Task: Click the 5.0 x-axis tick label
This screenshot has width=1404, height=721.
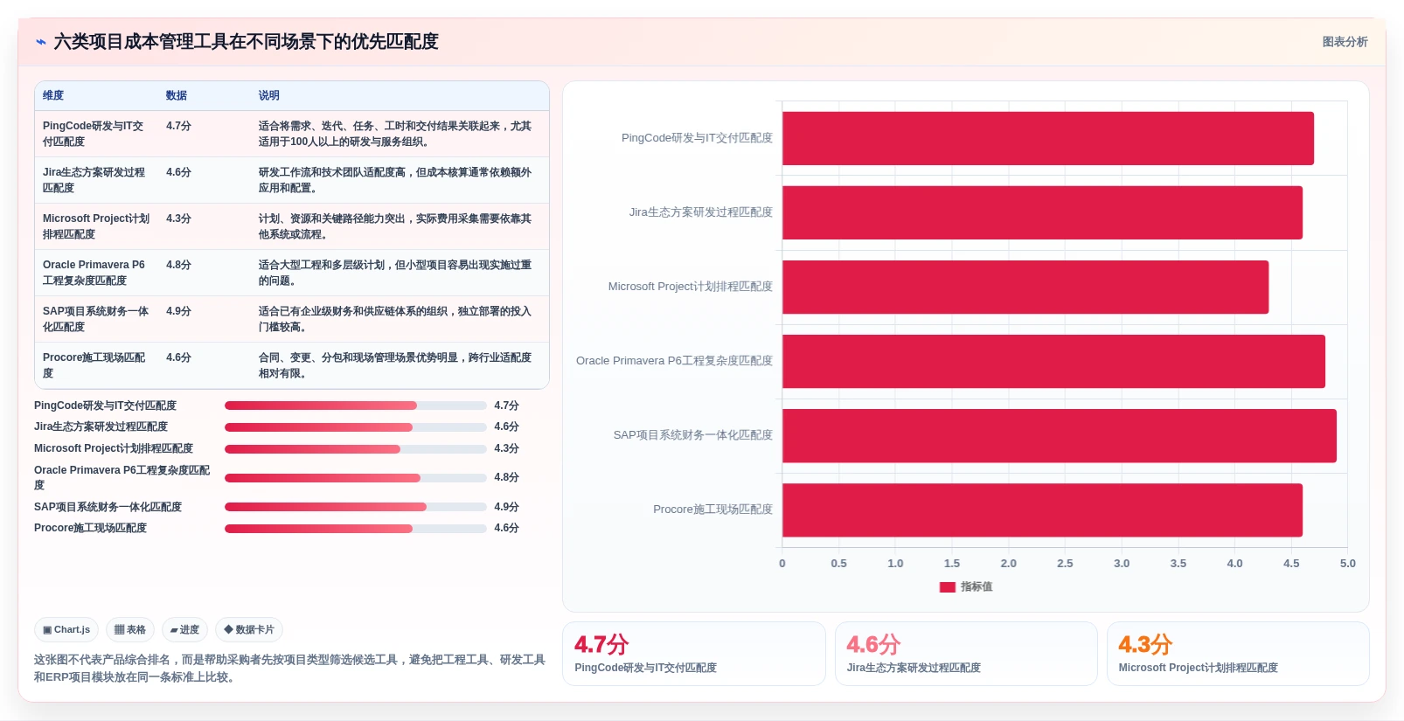Action: point(1347,564)
